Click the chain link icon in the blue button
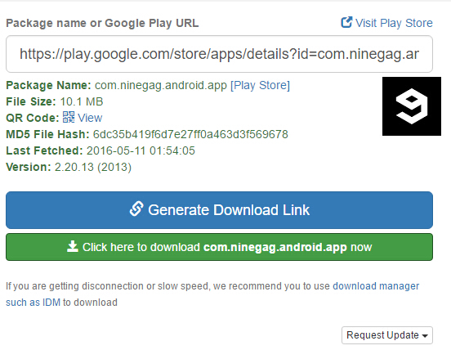The width and height of the screenshot is (451, 359). point(136,209)
